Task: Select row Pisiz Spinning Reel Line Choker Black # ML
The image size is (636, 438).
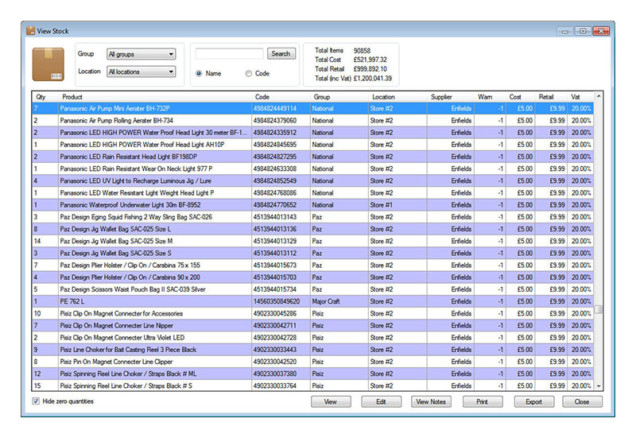Action: click(312, 374)
